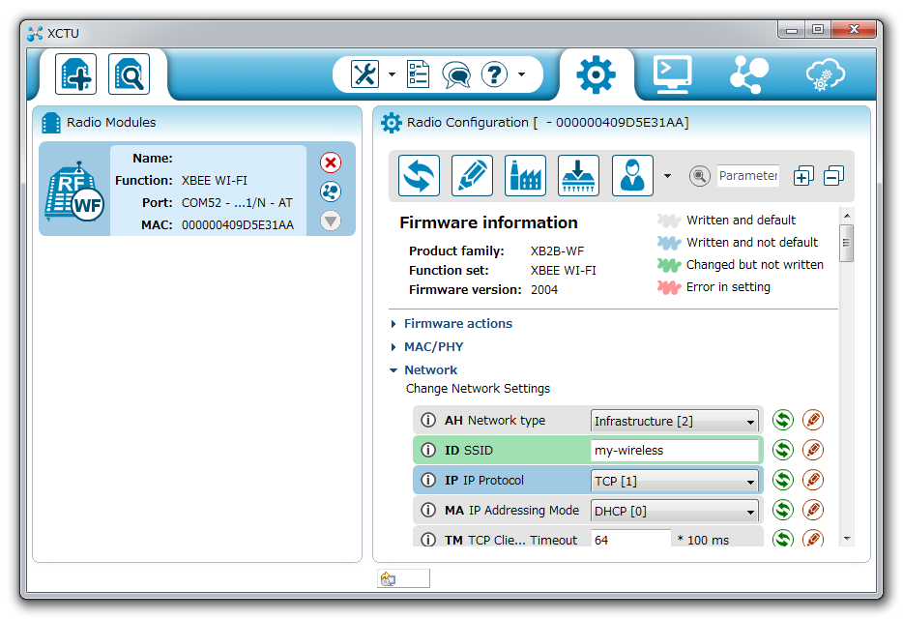Open the cloud configuration gear tab
Viewport: 903px width, 619px height.
[825, 74]
